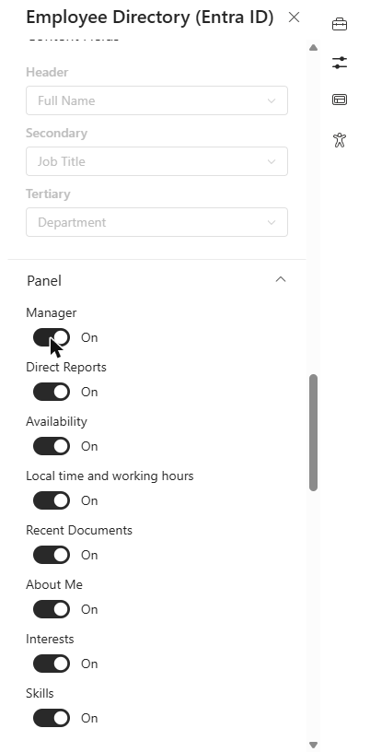Turn off the Skills toggle

pos(52,718)
